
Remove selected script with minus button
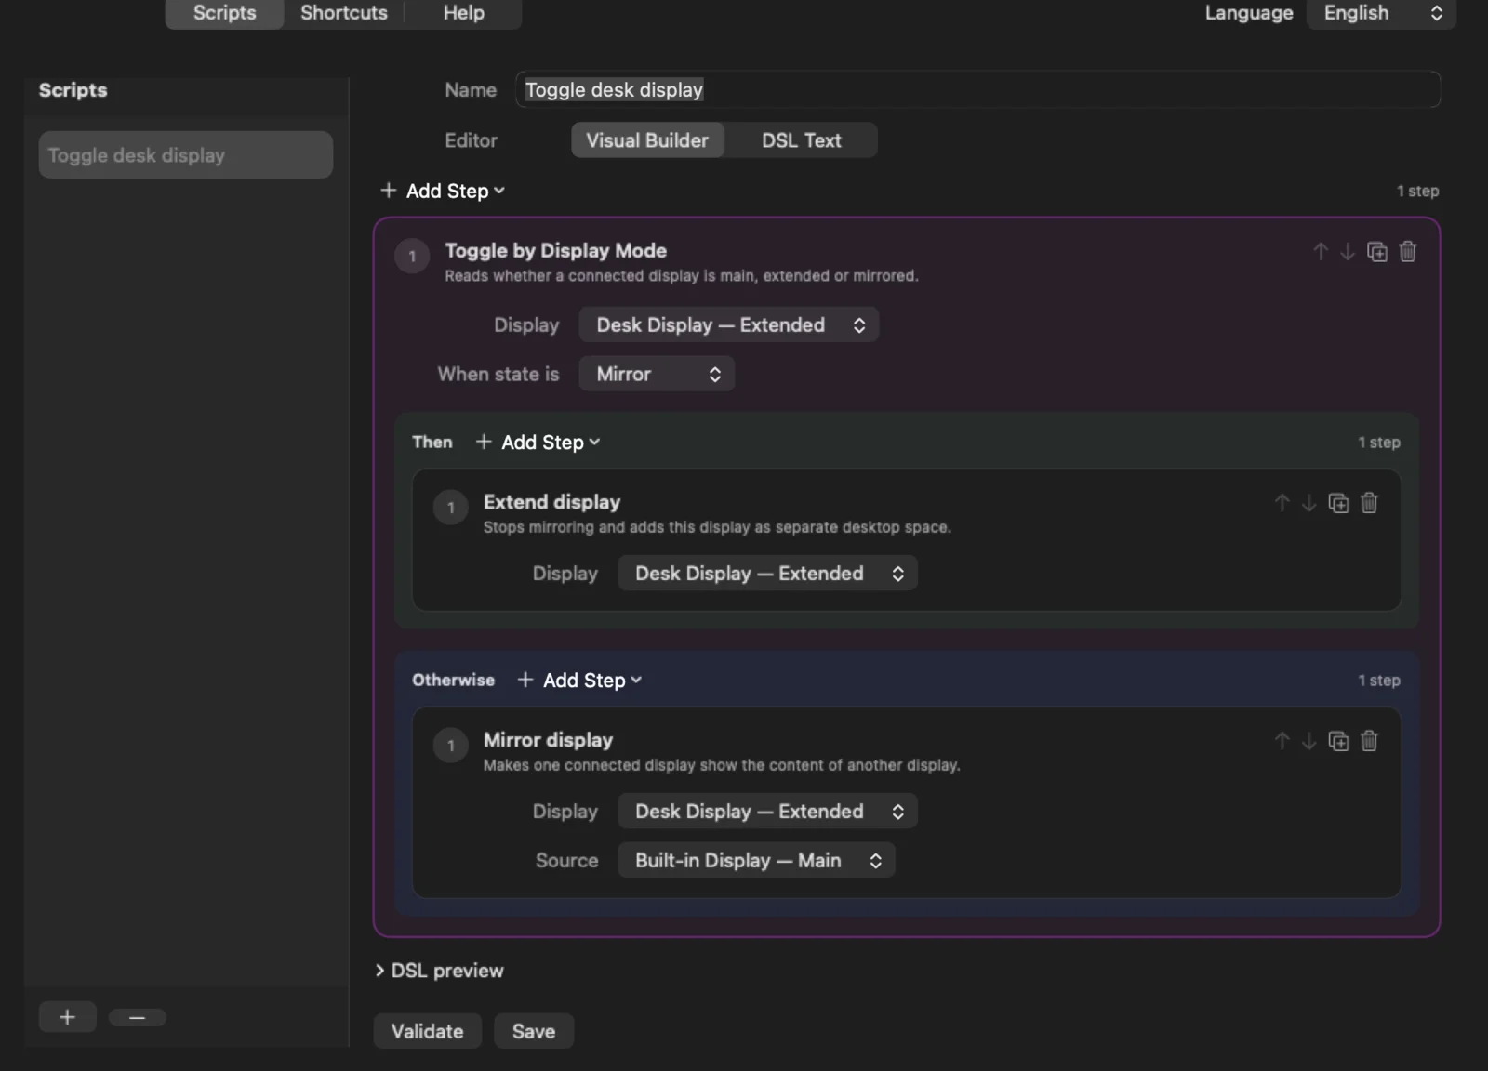coord(137,1017)
